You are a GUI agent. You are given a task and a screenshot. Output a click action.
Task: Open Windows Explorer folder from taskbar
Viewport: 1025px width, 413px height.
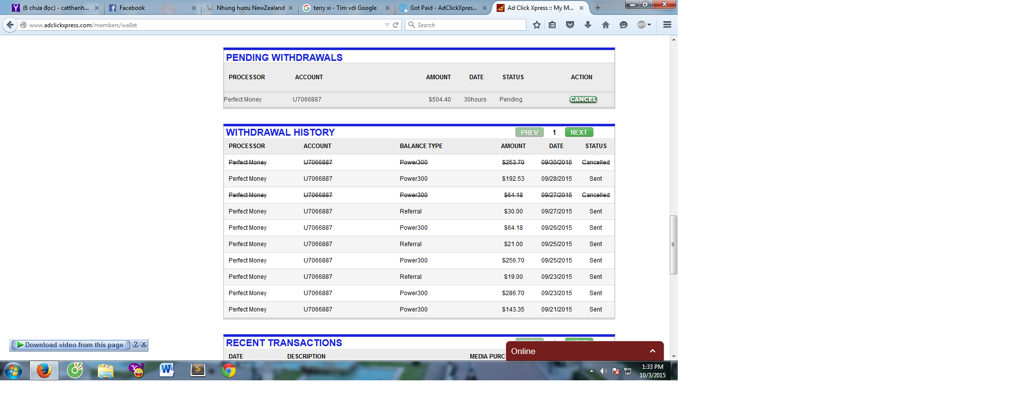pos(106,370)
